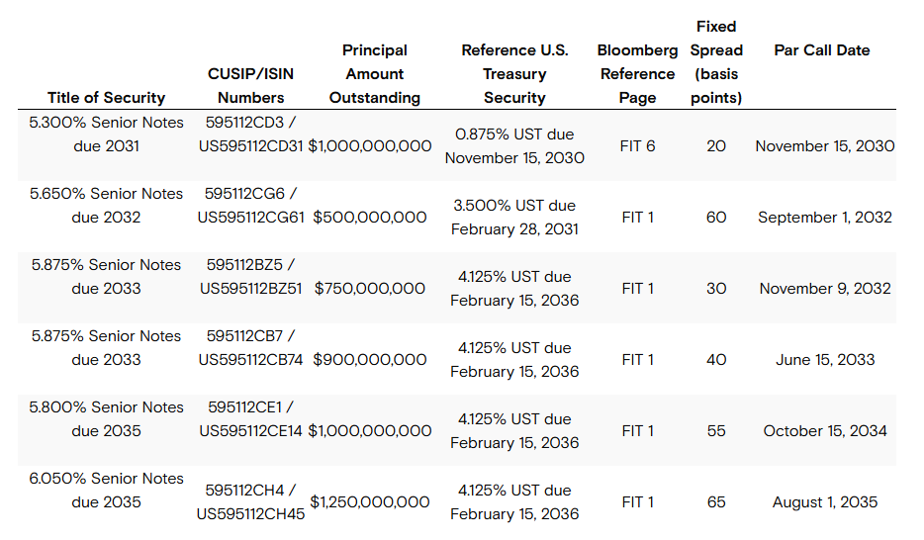Select the 5.650% Senior Notes due 2032 cell
The image size is (924, 540).
pos(106,205)
